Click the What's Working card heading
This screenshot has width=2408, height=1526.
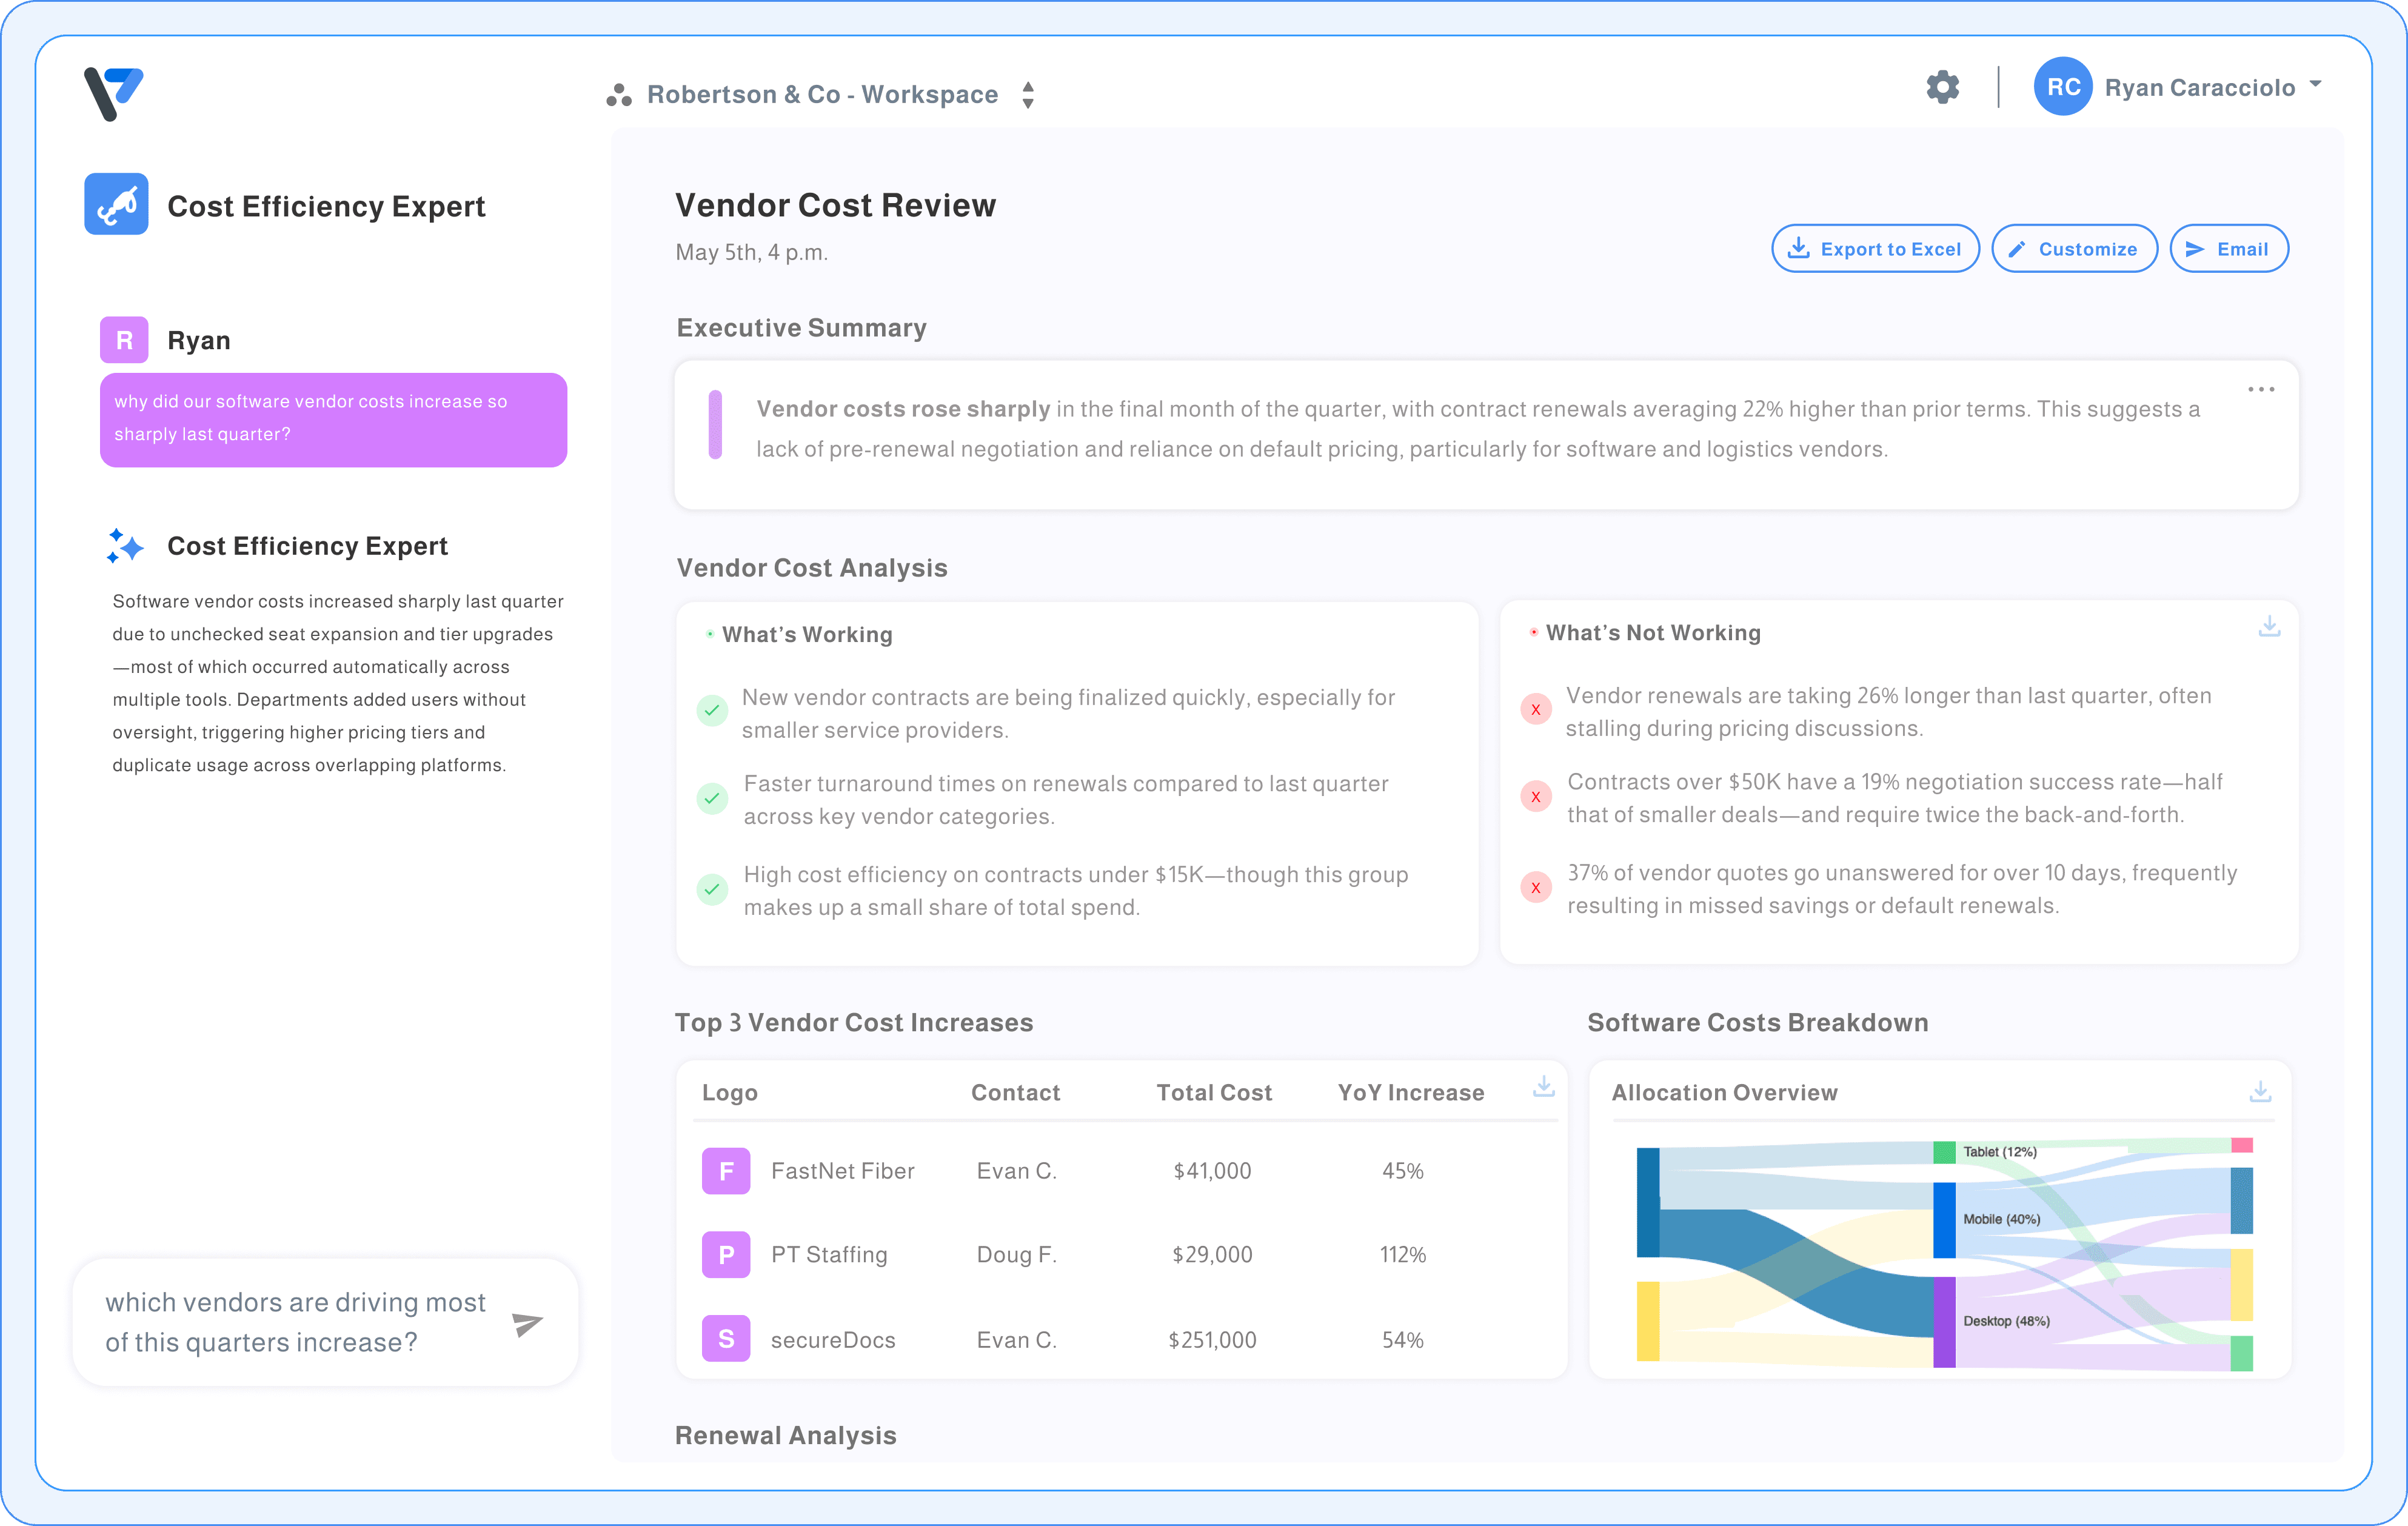807,635
